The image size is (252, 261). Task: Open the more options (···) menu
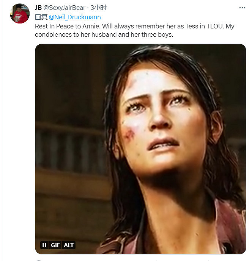point(242,7)
